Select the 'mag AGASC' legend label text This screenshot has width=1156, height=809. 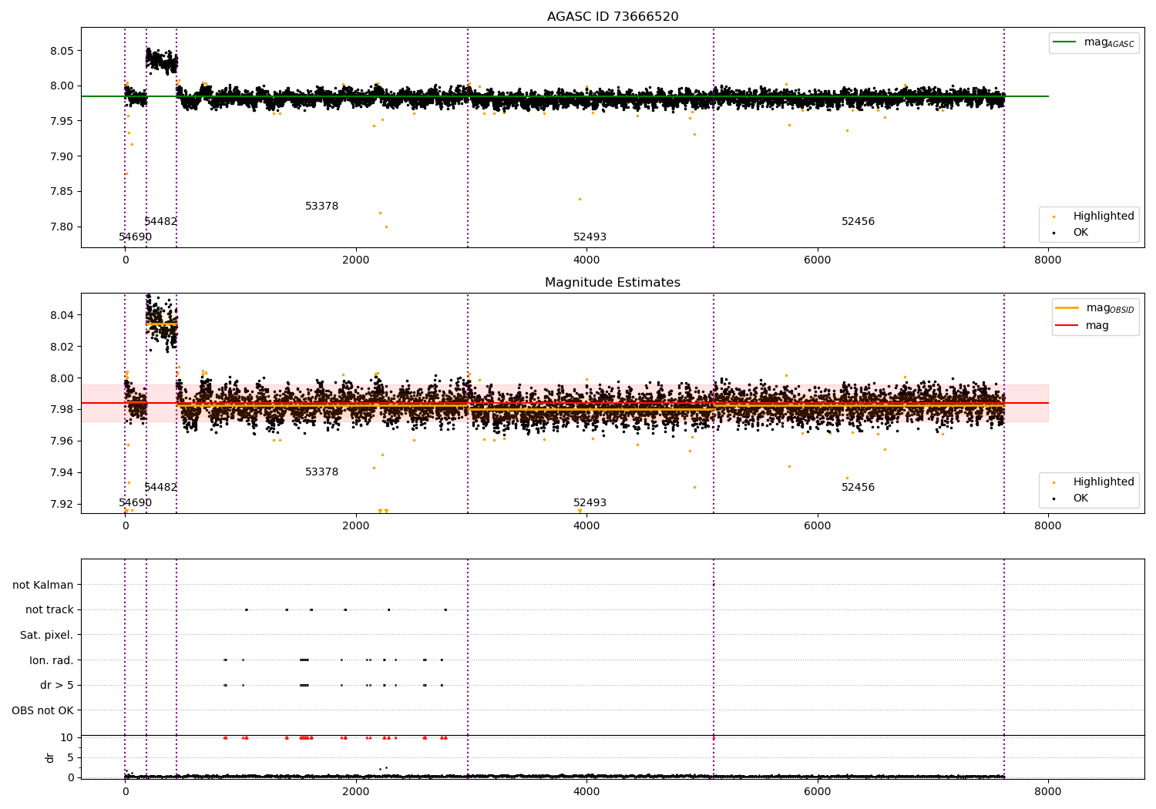point(1109,43)
